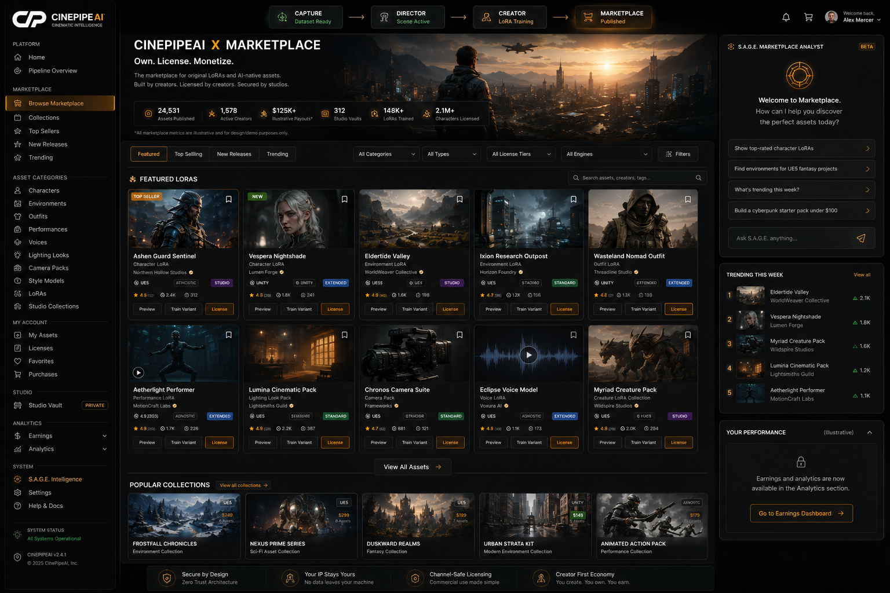Open the All Types dropdown
Viewport: 890px width, 593px height.
[452, 154]
